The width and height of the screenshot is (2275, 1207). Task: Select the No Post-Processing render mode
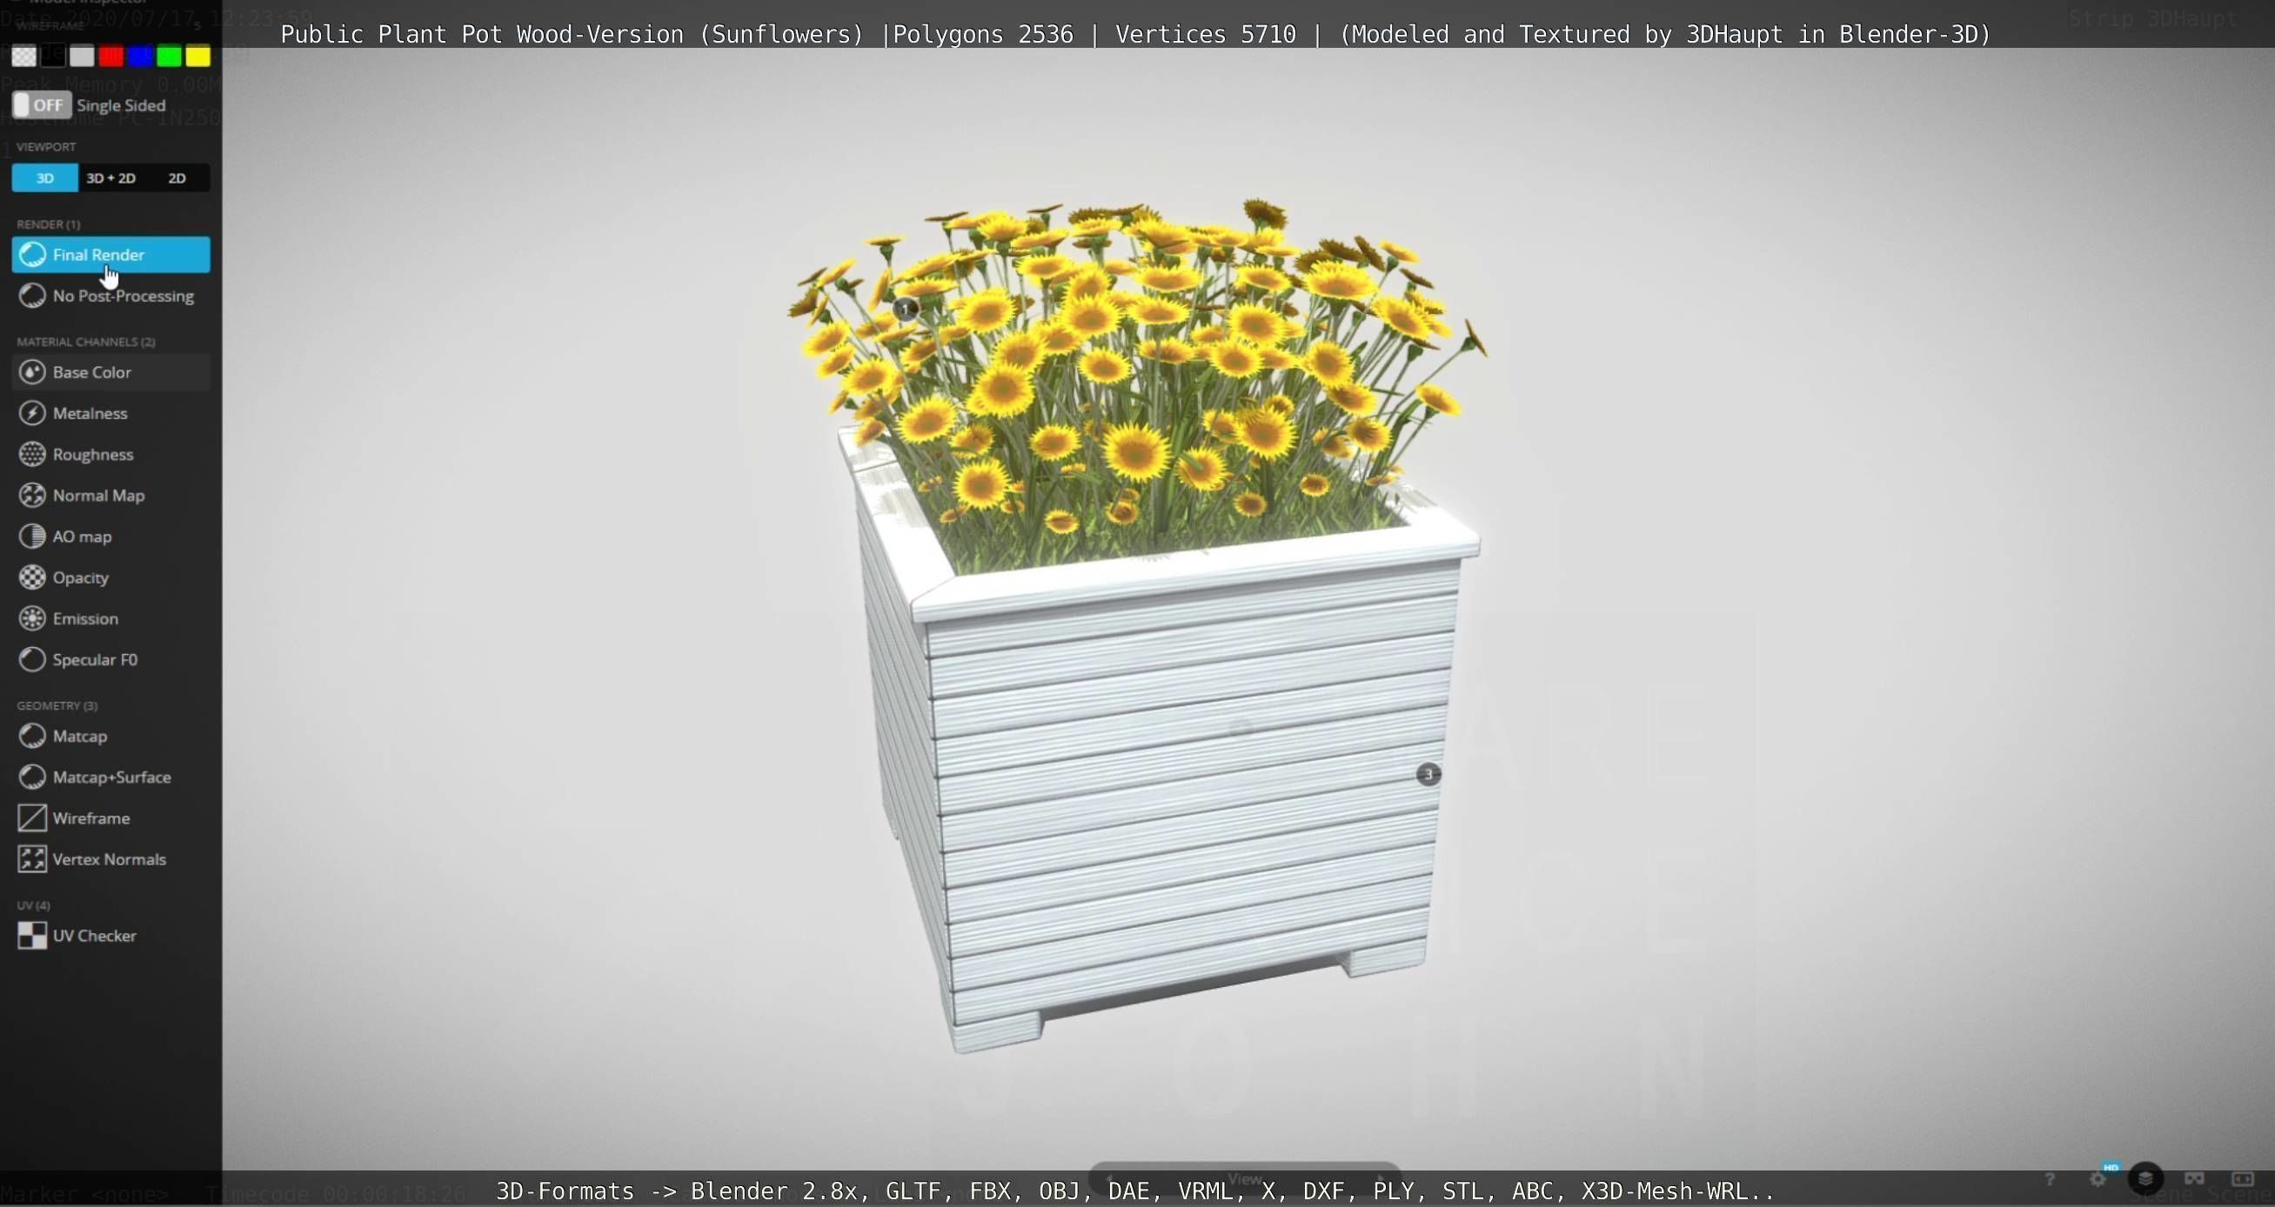[111, 296]
